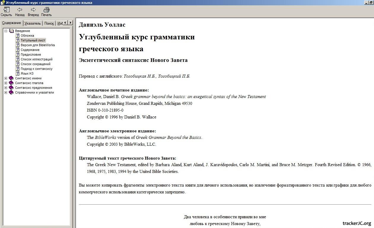
Task: Click the Назад back arrow icon
Action: click(20, 9)
